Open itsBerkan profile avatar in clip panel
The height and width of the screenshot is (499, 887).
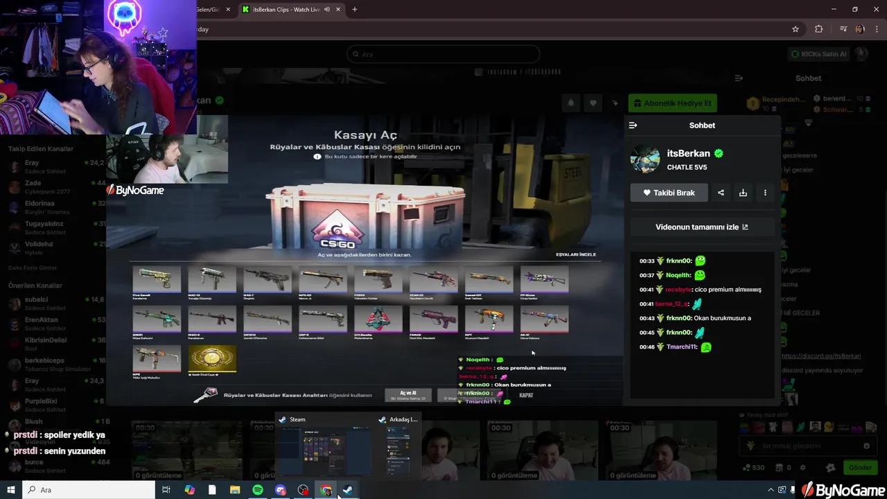645,159
